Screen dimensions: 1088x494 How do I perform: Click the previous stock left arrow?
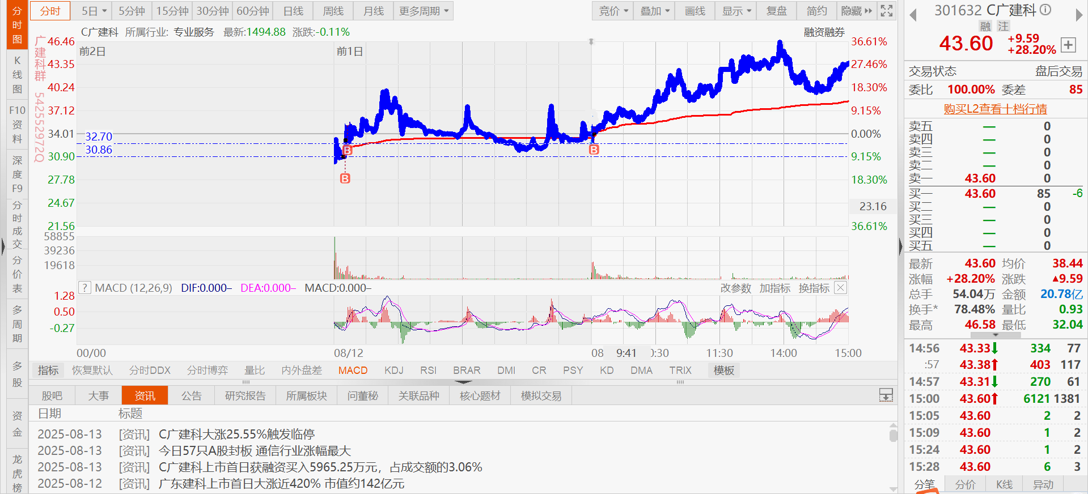(x=913, y=15)
